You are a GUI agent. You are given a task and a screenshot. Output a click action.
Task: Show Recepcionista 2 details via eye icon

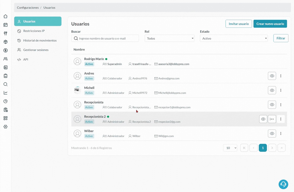(x=263, y=119)
